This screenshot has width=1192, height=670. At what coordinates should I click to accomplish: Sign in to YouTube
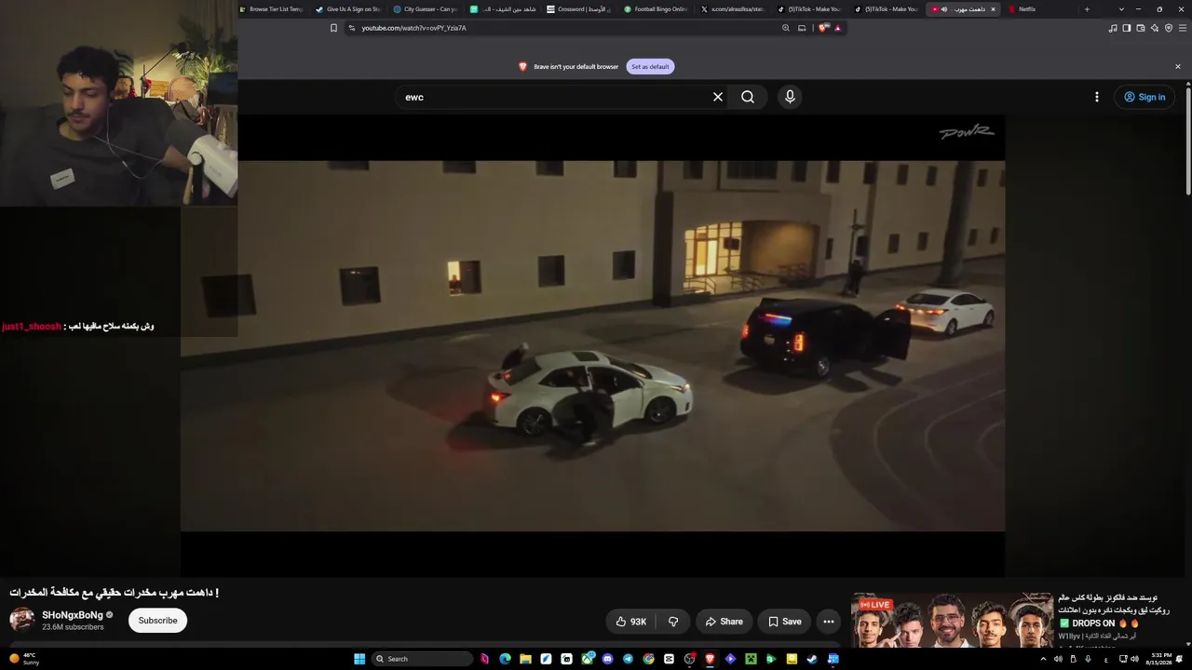[1145, 97]
